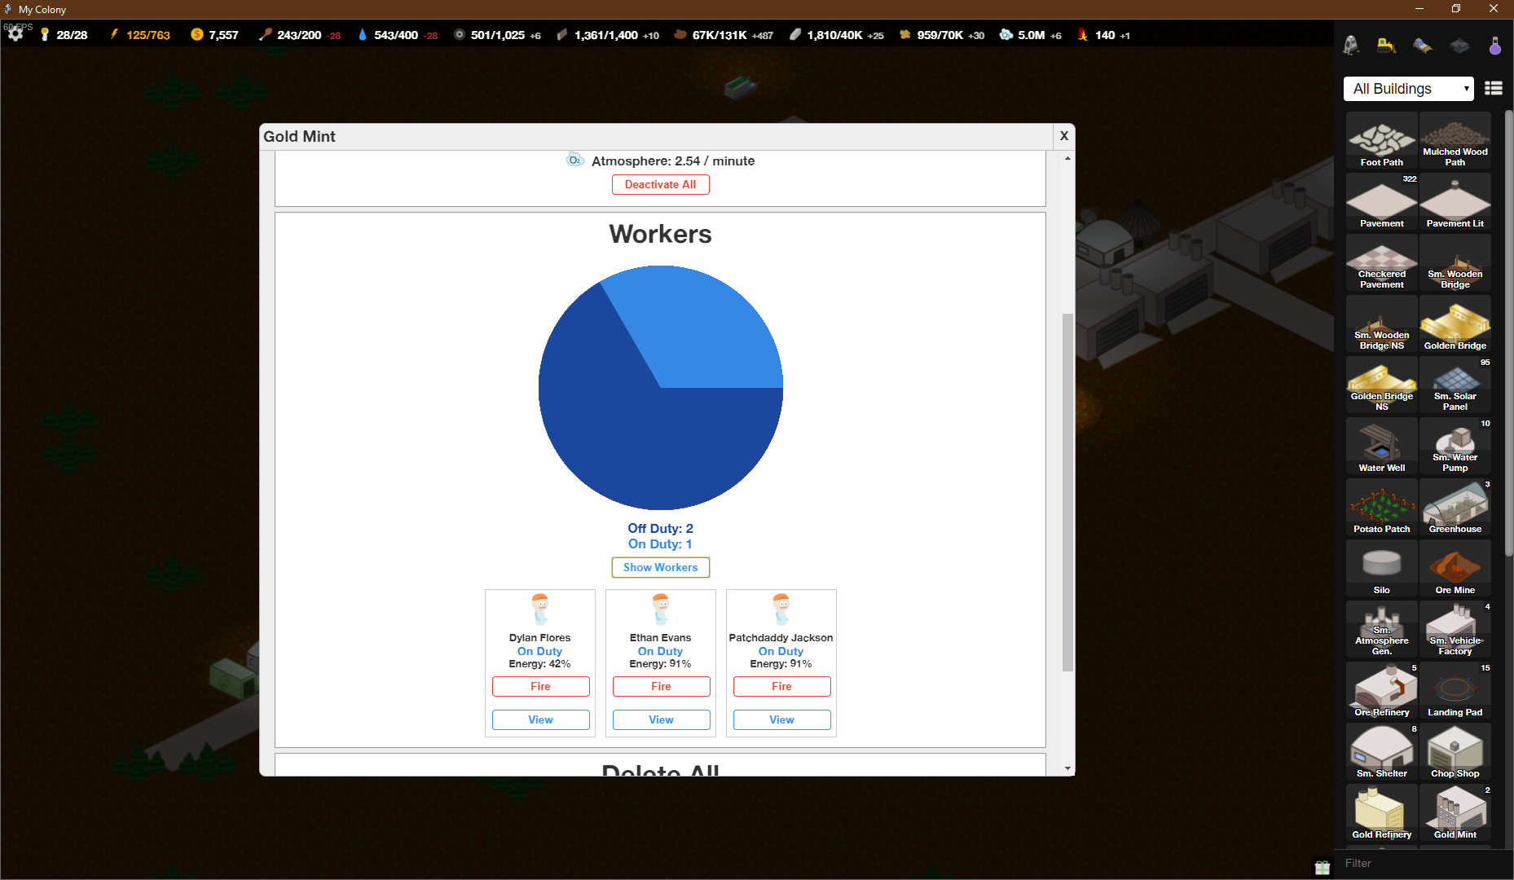Select the Greenhouse building
1514x880 pixels.
[1455, 507]
